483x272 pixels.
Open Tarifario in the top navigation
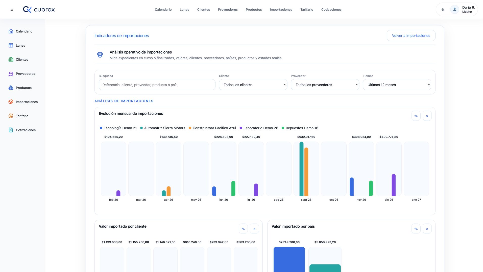[307, 10]
